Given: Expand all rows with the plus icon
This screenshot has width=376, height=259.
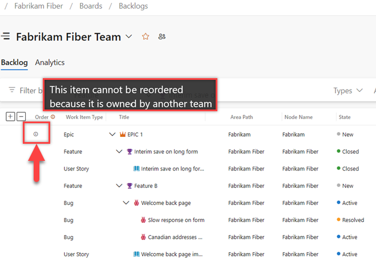Looking at the screenshot, I should pos(10,116).
